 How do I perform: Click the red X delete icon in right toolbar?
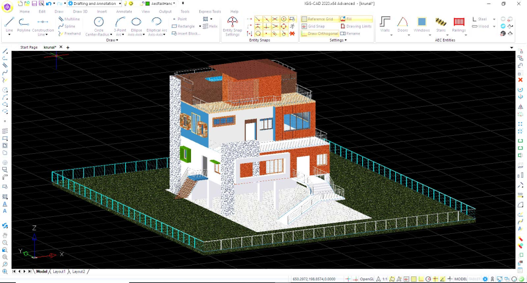[520, 80]
